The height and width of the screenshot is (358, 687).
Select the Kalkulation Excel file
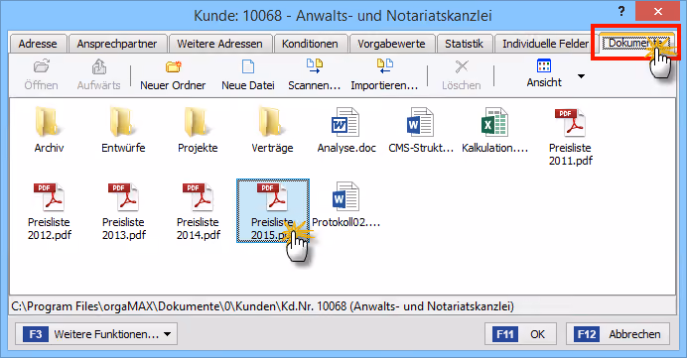coord(495,130)
